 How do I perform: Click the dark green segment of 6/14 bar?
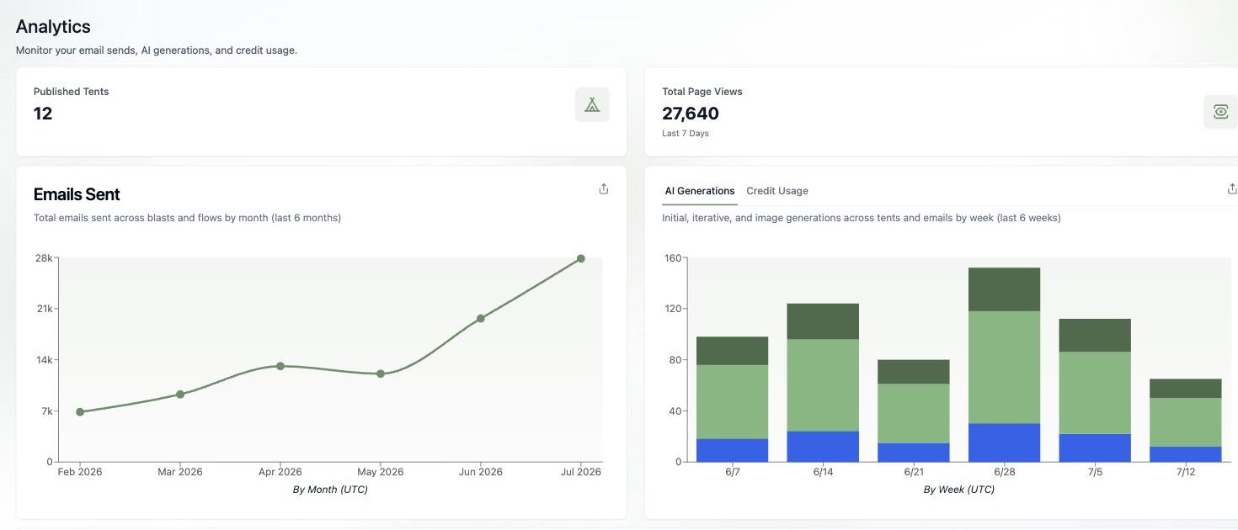pos(824,321)
